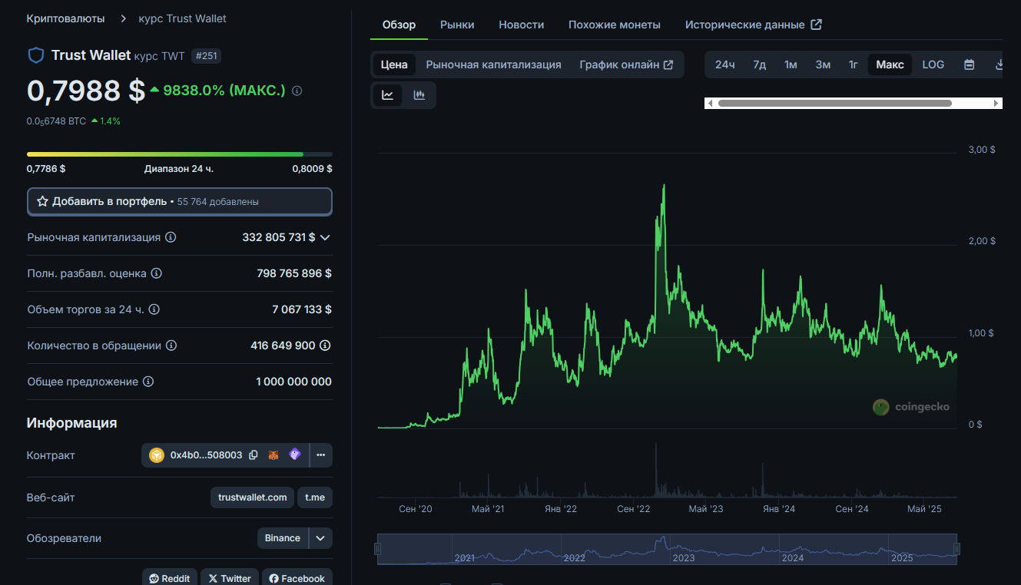Copy the contract address 0x4b0...508003
Screen dimensions: 1021x585
coord(253,455)
